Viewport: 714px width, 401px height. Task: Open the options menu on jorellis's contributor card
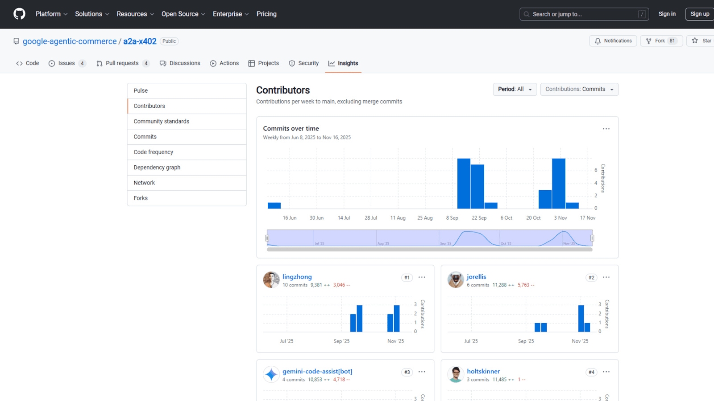pyautogui.click(x=606, y=277)
